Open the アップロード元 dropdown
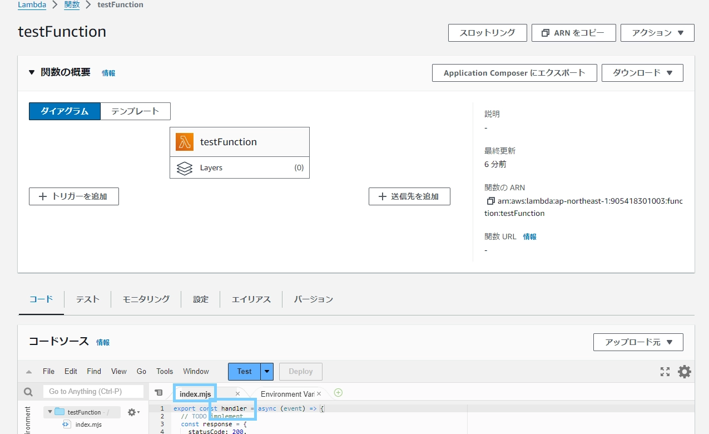Viewport: 709px width, 434px height. coord(638,342)
